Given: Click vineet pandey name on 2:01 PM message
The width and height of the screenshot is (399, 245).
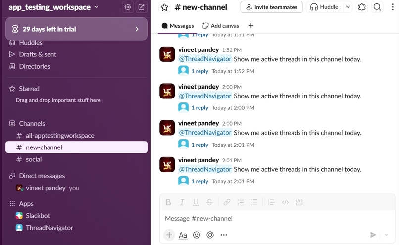Looking at the screenshot, I should tap(199, 160).
